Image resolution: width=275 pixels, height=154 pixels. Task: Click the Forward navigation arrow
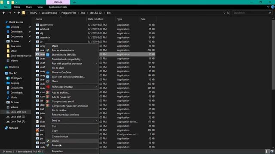coord(9,13)
